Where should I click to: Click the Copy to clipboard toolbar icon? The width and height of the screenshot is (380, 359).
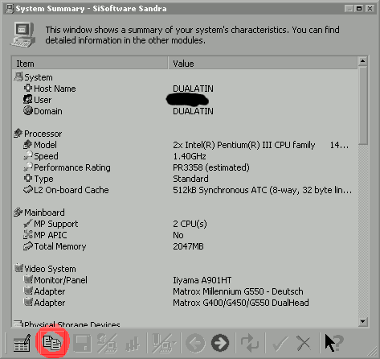tap(52, 342)
